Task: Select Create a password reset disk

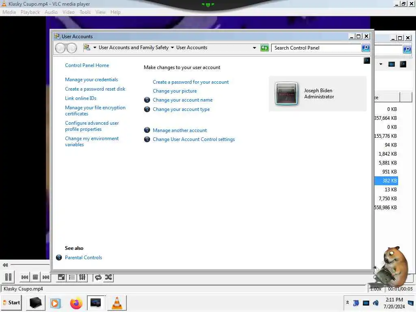Action: 95,89
